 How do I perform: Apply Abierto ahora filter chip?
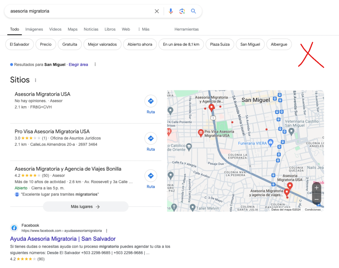pos(140,44)
